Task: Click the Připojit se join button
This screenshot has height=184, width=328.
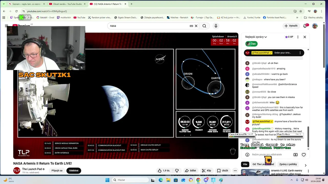Action: [x=57, y=170]
